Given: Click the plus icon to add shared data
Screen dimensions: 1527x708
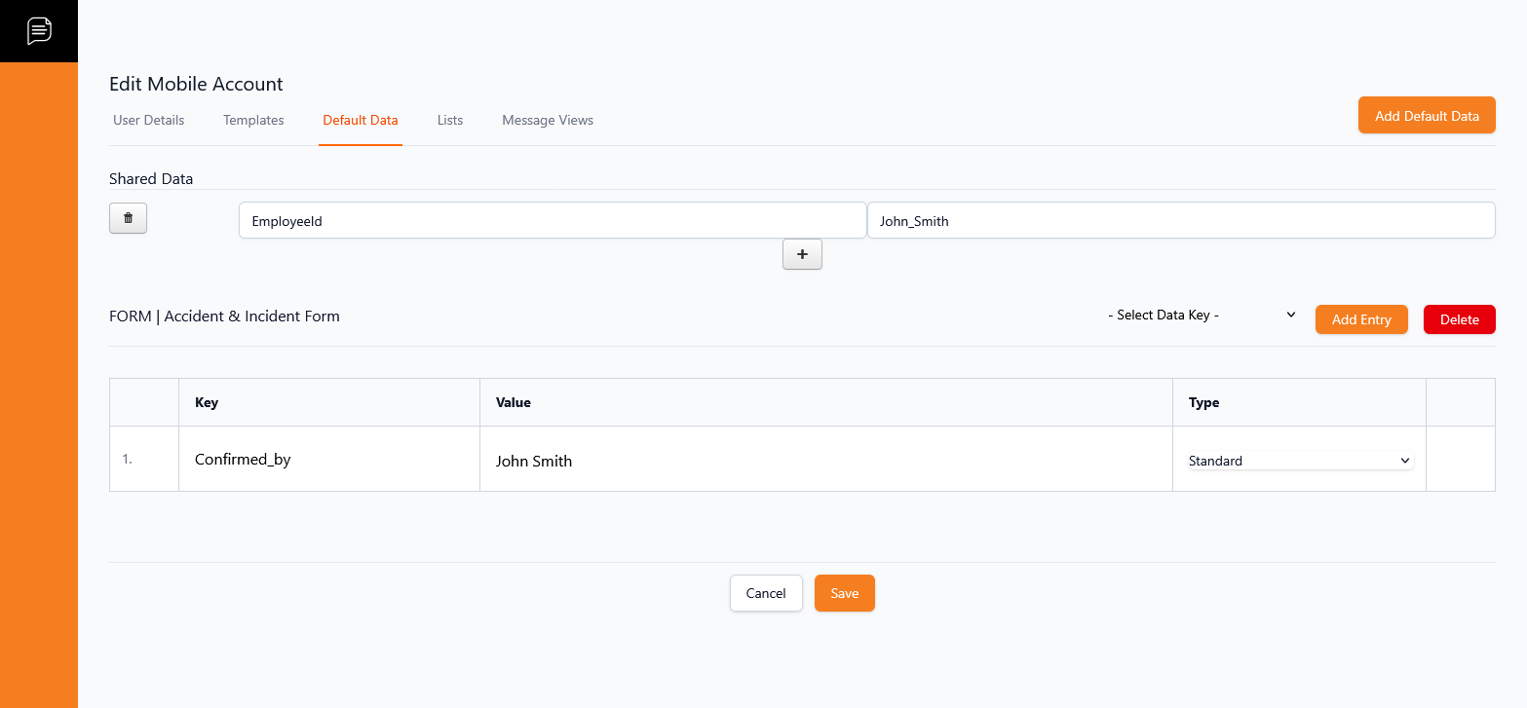Looking at the screenshot, I should [x=802, y=254].
